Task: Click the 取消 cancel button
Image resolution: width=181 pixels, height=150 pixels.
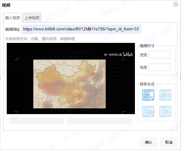Action: tap(169, 142)
